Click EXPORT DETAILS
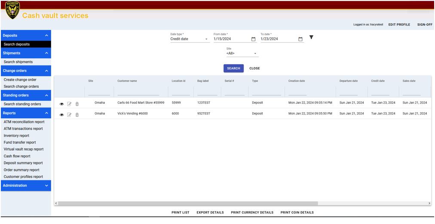435x224 pixels. (210, 213)
